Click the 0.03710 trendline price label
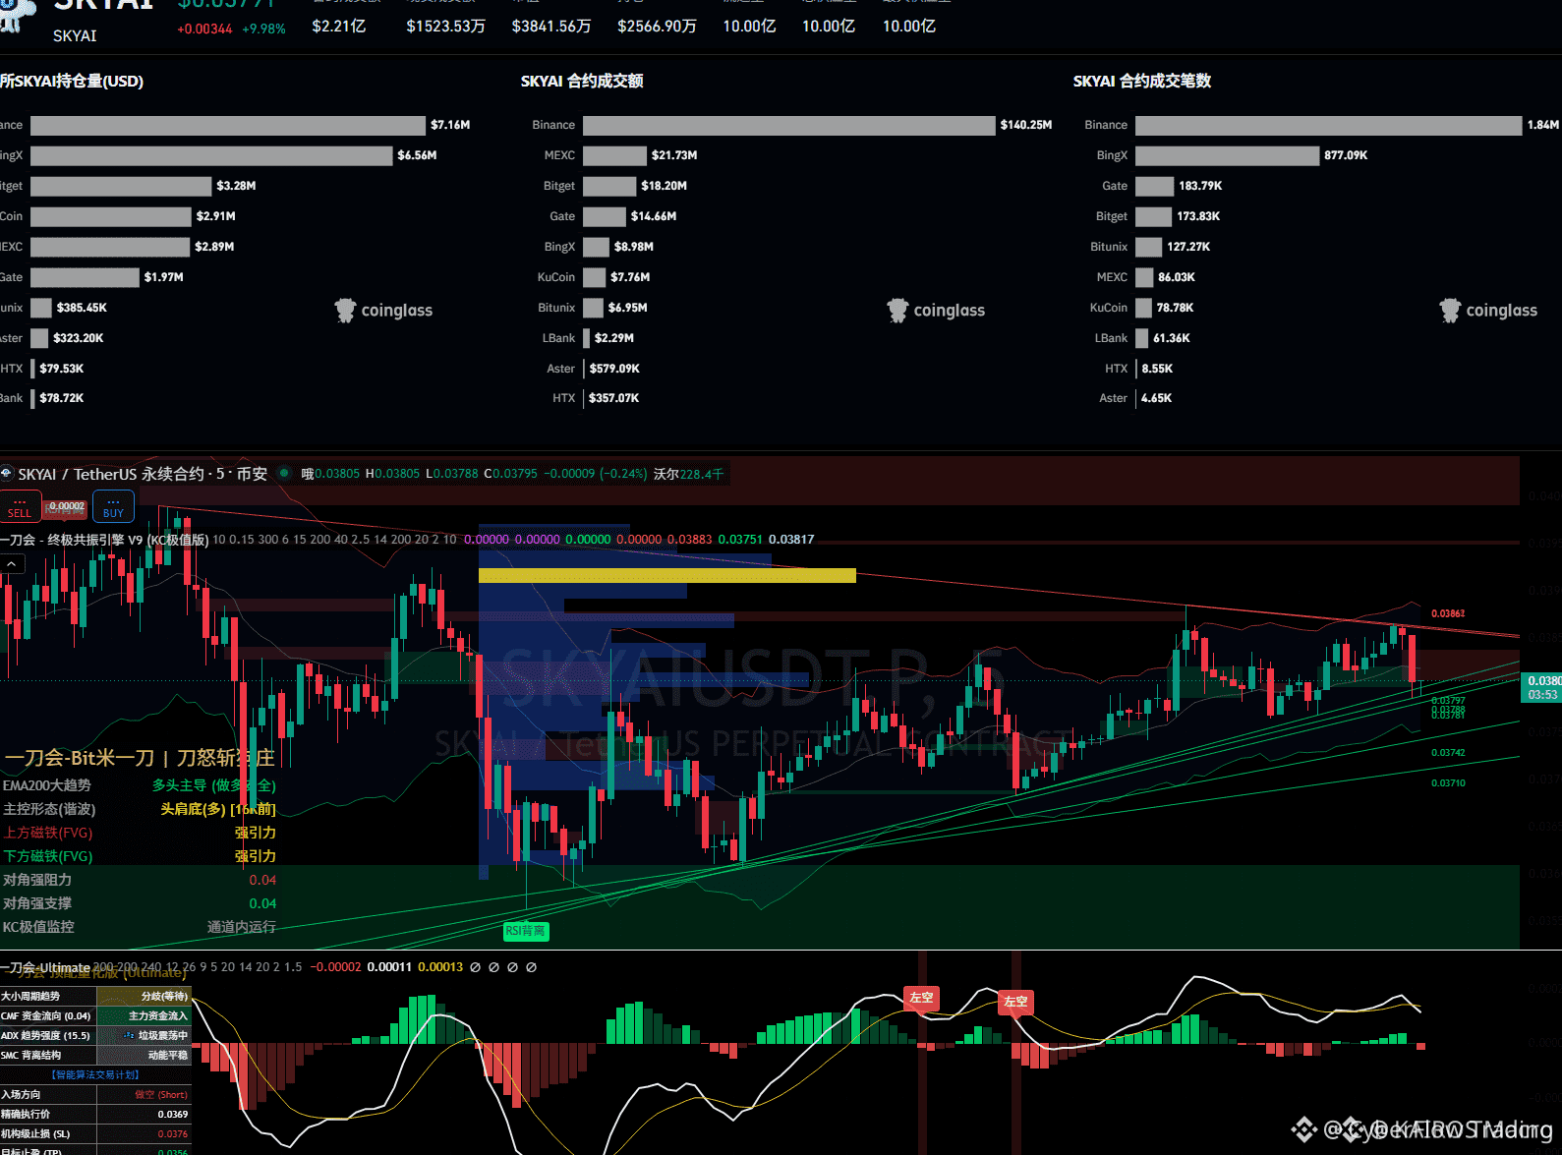Screen dimensions: 1562x1155 click(1448, 783)
